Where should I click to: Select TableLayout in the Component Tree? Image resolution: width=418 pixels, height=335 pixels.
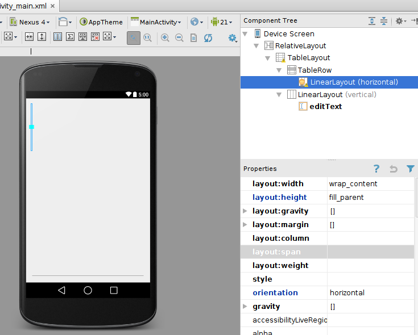[309, 58]
